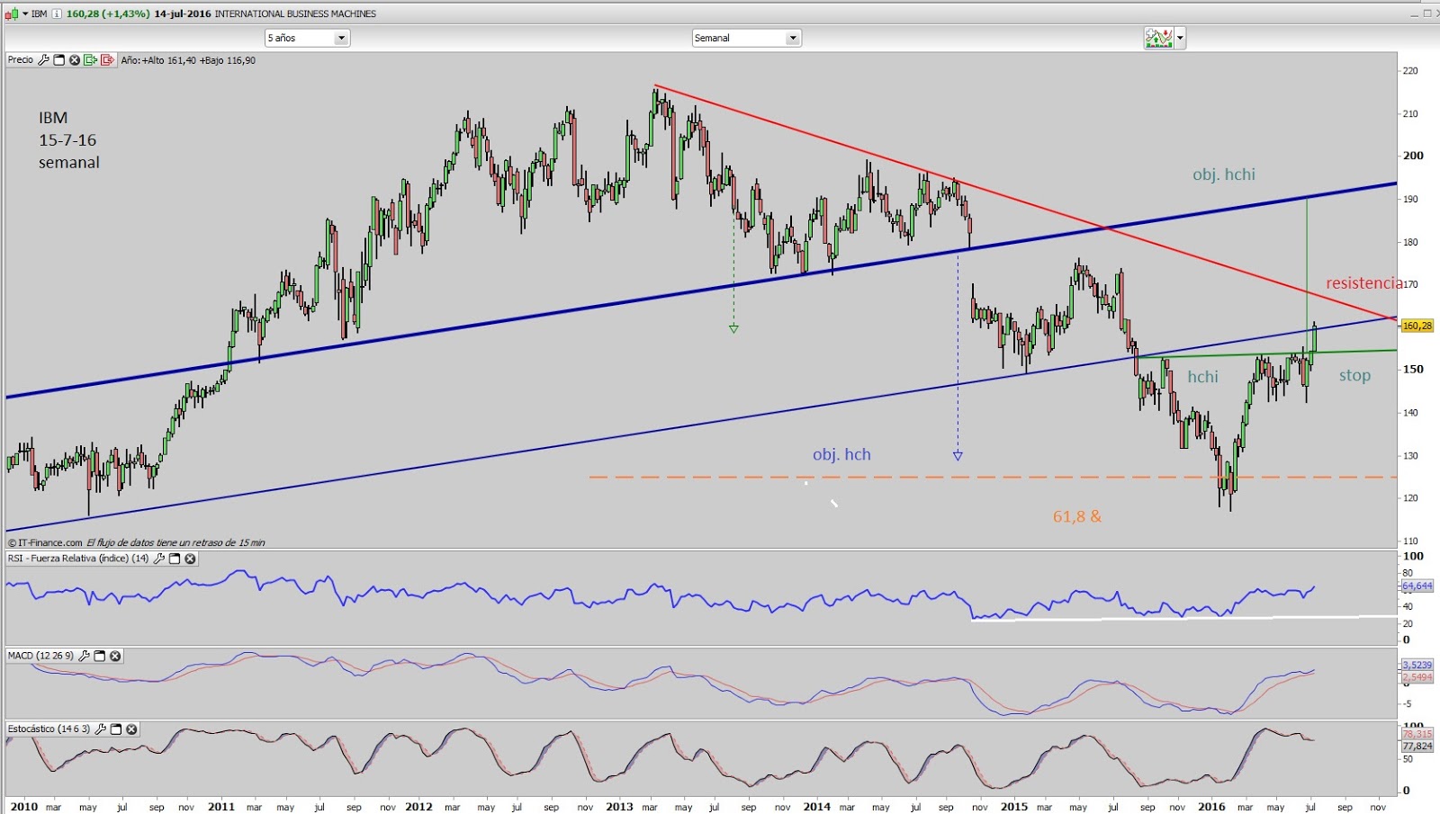The image size is (1440, 814).
Task: Click the RSI value tag 64,644
Action: point(1417,586)
